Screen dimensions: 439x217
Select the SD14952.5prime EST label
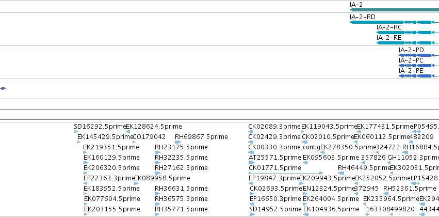click(275, 209)
